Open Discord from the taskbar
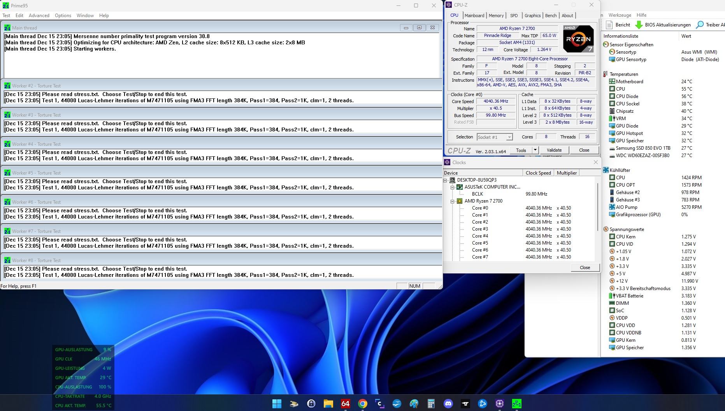This screenshot has width=725, height=411. pyautogui.click(x=448, y=404)
